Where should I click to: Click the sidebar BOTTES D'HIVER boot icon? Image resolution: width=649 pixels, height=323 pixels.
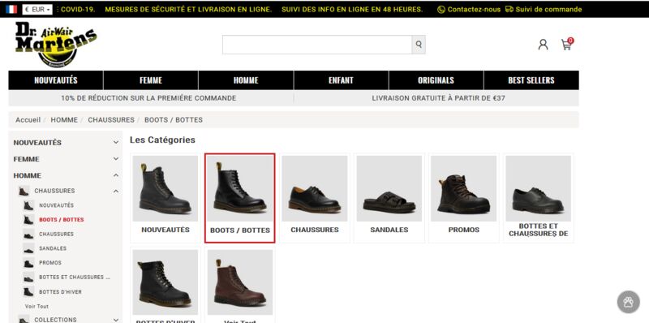coord(28,292)
